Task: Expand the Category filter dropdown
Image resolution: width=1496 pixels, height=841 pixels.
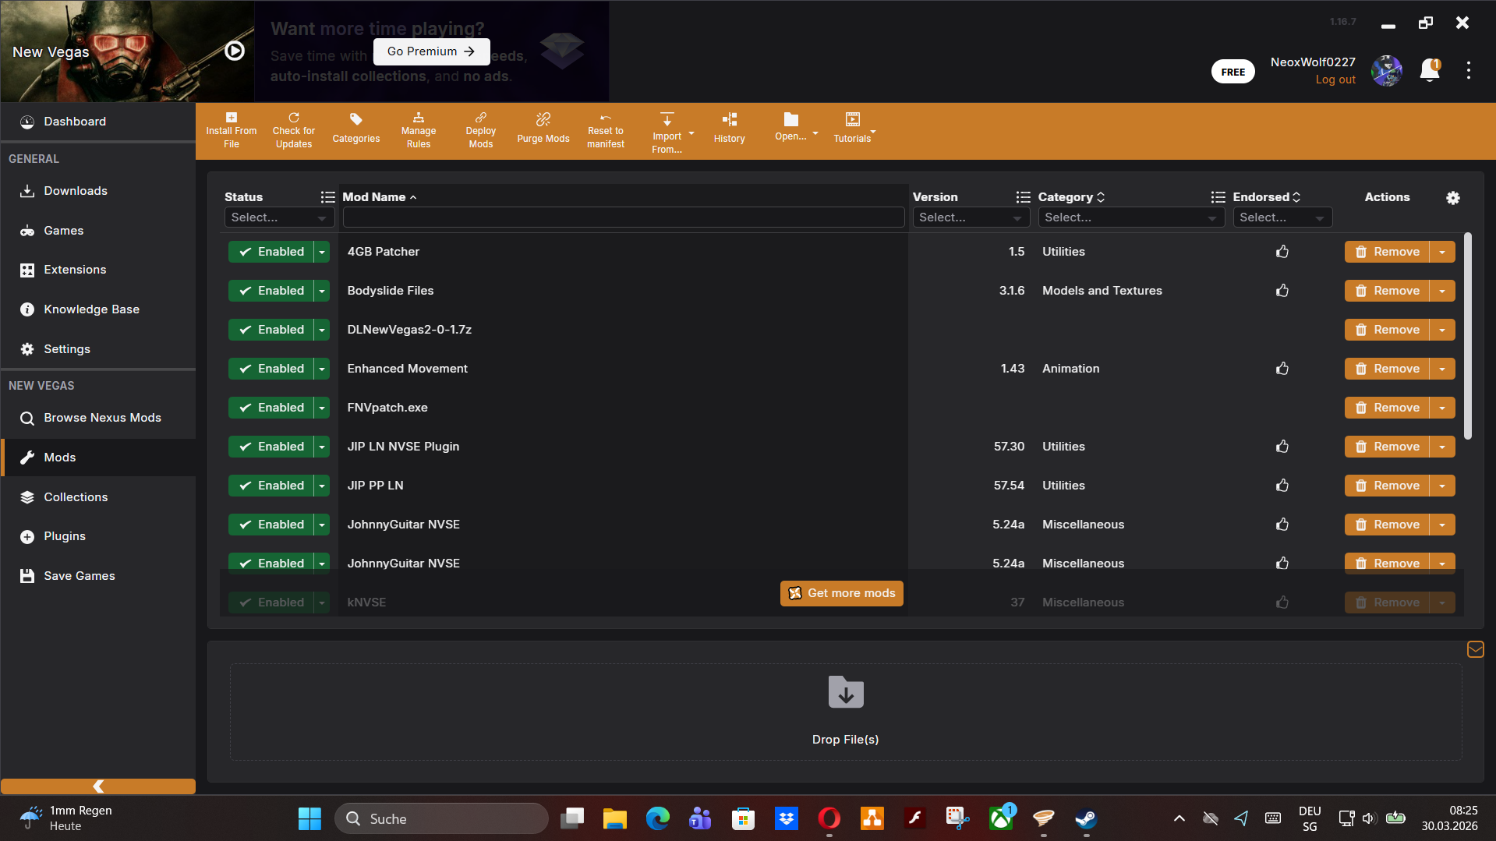Action: [x=1131, y=217]
